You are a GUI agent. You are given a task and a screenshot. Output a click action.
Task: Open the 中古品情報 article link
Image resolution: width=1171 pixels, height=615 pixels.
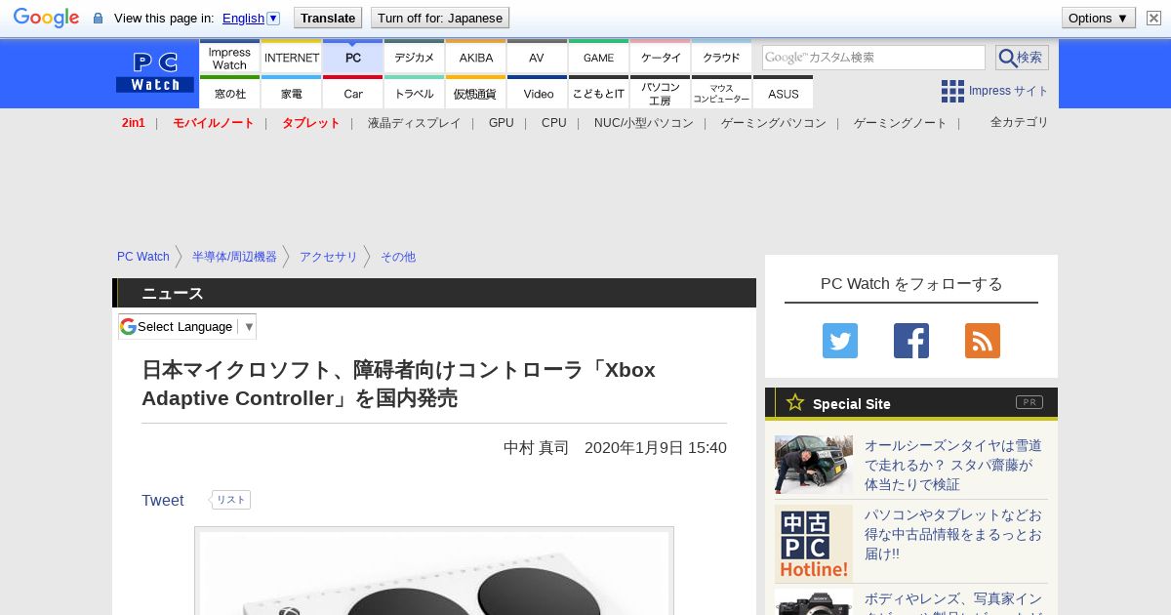click(953, 534)
